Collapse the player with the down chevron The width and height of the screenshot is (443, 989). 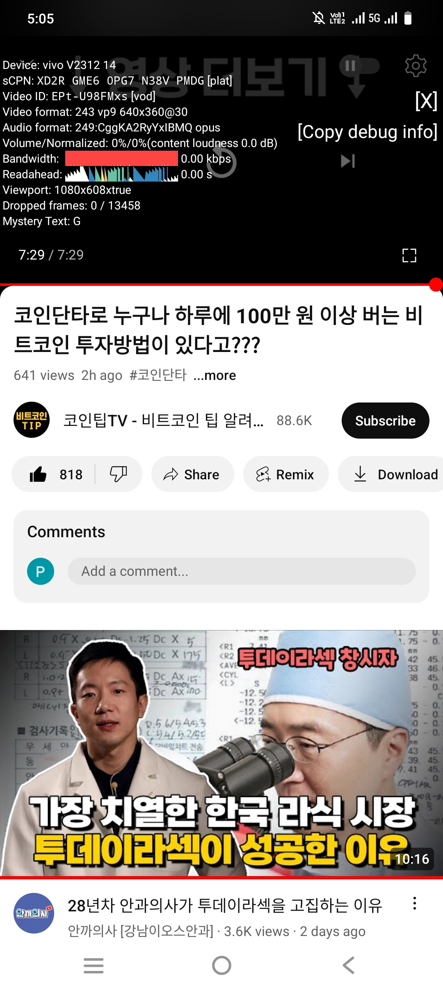(x=27, y=64)
